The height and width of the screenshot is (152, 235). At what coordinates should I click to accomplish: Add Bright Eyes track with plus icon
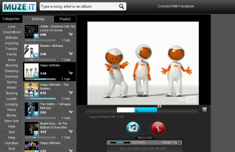(36, 133)
